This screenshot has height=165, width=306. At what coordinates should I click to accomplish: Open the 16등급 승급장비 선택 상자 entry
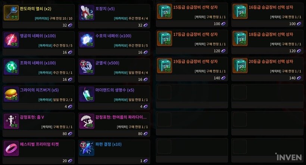(267, 15)
